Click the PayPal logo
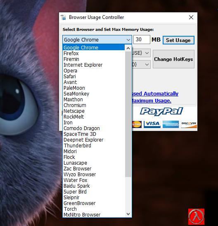 point(161,112)
